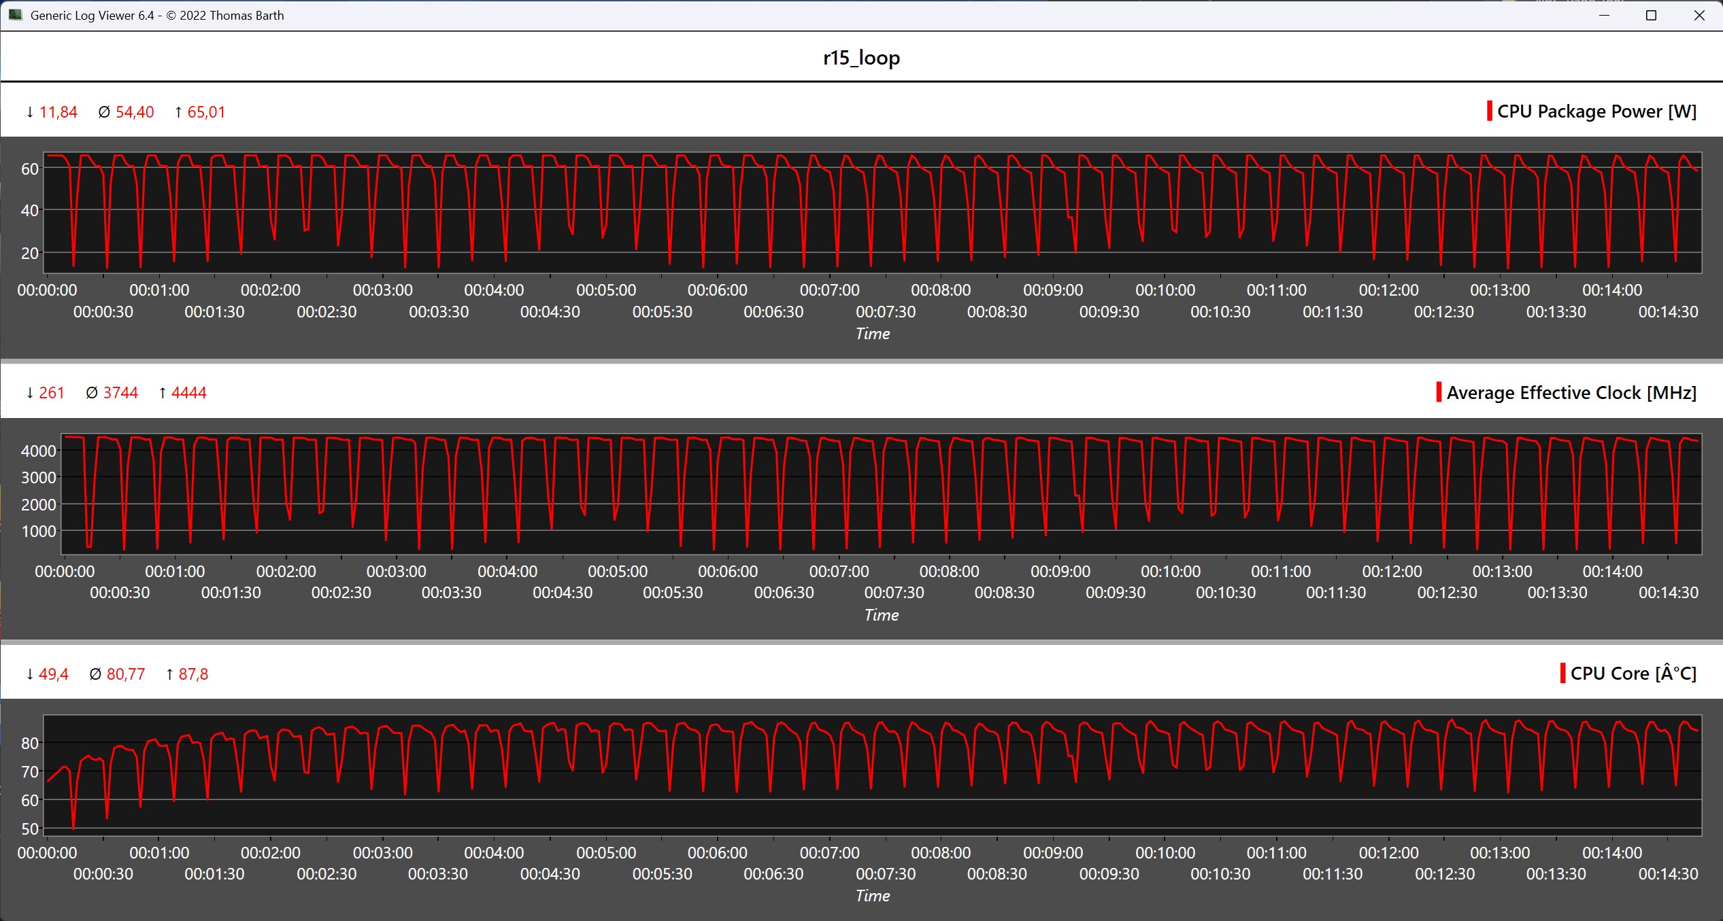This screenshot has width=1723, height=921.
Task: Click the red CPU Package Power legend swatch
Action: (x=1490, y=111)
